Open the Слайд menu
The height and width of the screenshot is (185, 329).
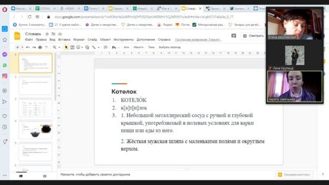(92, 39)
